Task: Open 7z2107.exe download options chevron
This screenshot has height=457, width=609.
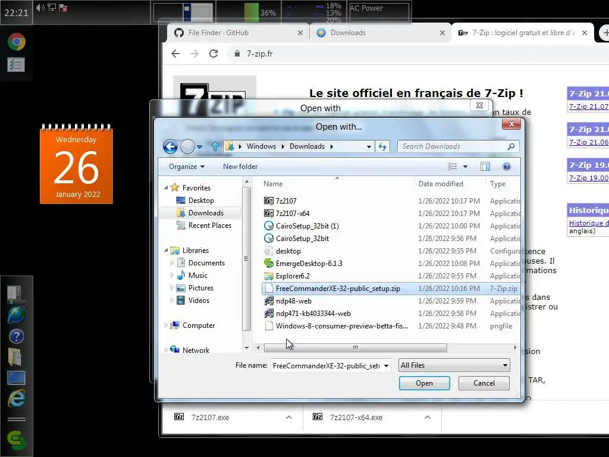Action: point(289,417)
